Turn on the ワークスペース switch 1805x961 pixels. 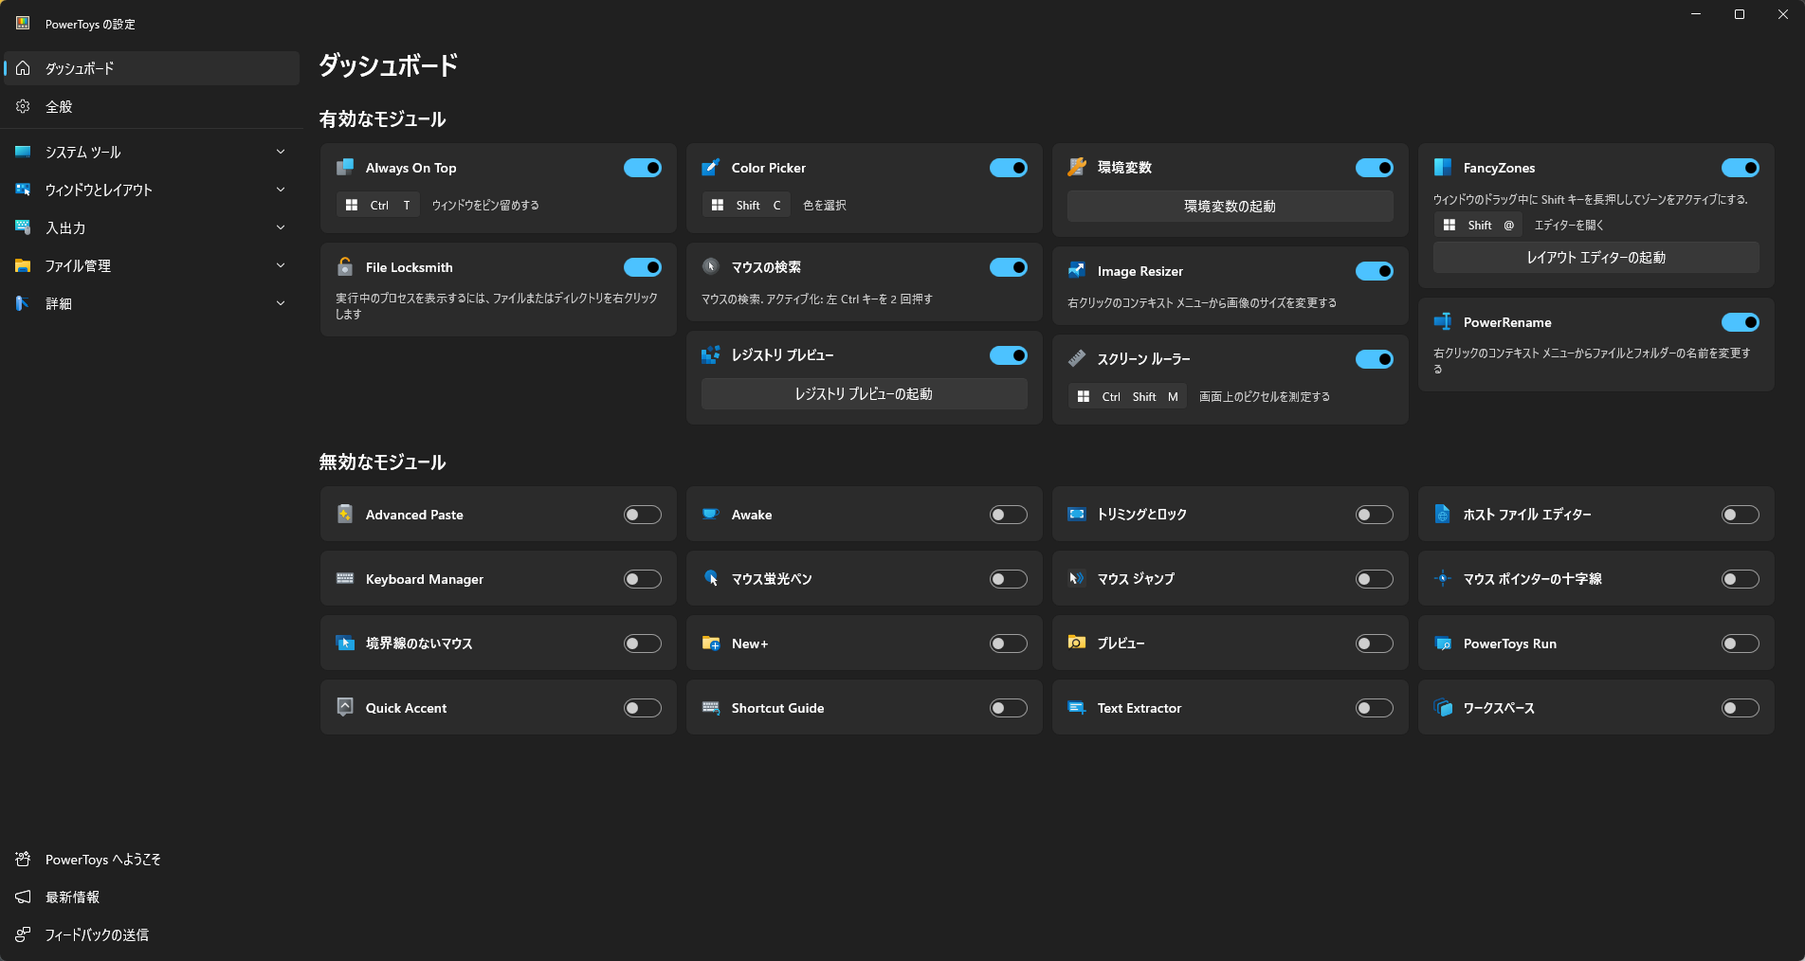click(x=1741, y=708)
